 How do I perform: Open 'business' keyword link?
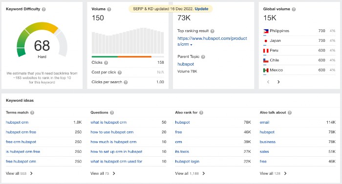tap(268, 142)
